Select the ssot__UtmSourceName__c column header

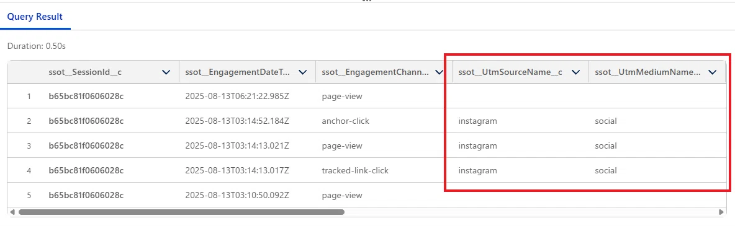pos(510,72)
